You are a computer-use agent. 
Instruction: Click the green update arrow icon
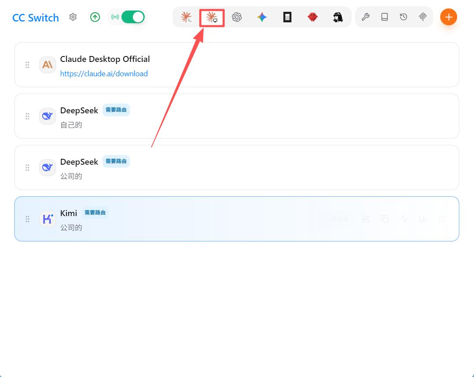95,17
